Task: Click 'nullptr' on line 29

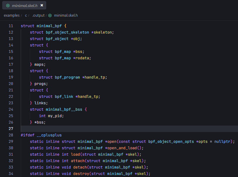Action: coord(222,141)
